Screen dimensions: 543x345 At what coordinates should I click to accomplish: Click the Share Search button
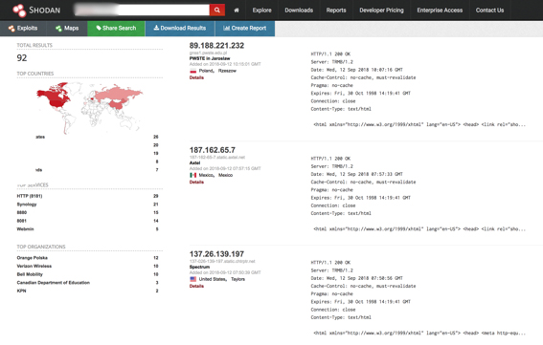click(116, 29)
